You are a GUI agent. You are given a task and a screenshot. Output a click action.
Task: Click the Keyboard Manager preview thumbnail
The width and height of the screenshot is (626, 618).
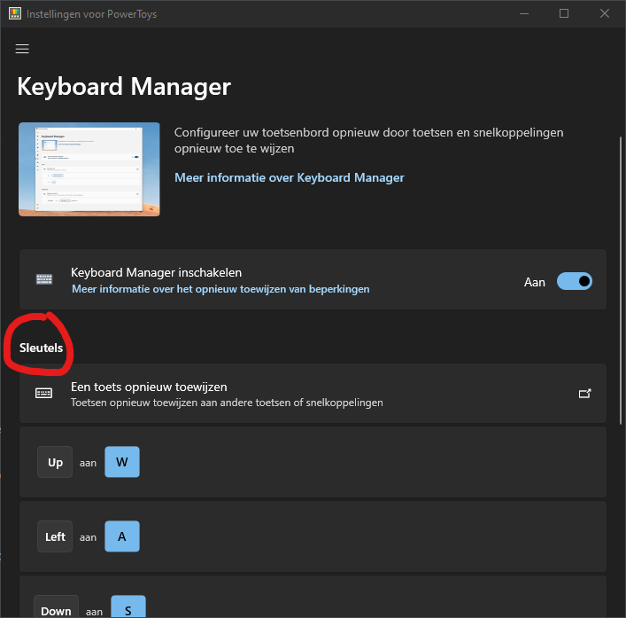click(x=89, y=169)
